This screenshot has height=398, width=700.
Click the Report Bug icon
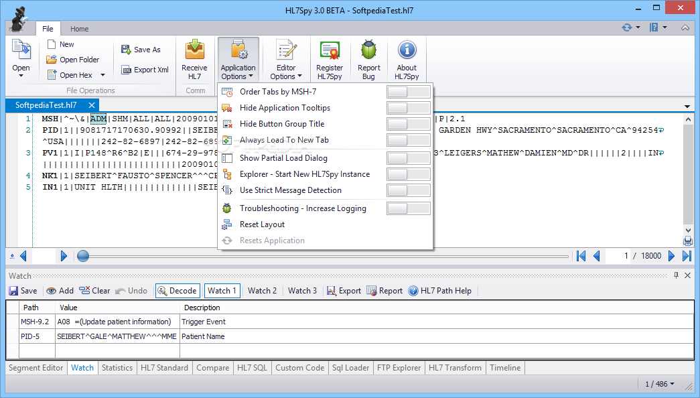click(x=368, y=50)
